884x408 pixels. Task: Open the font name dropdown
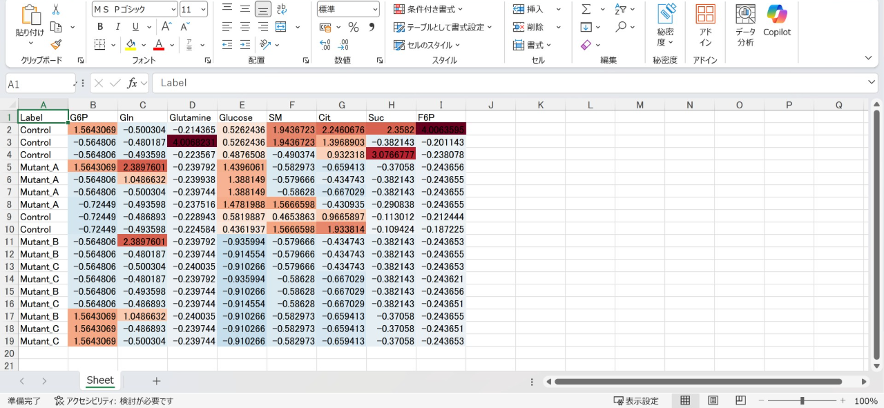point(133,9)
